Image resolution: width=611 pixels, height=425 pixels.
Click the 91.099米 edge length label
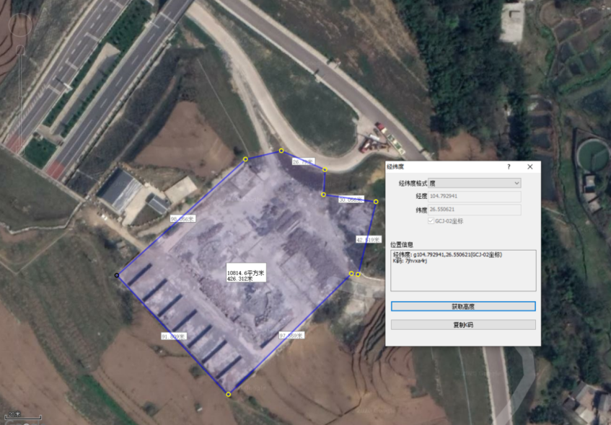coord(173,336)
